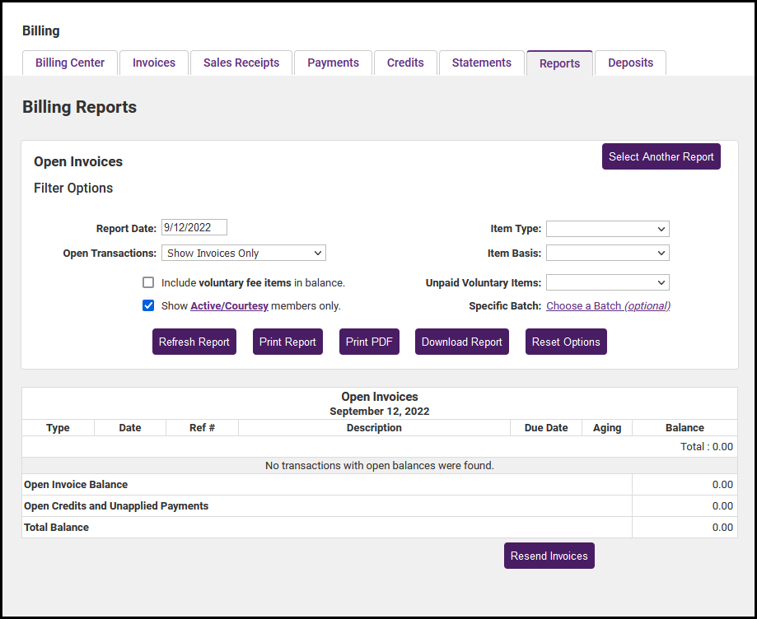The image size is (757, 619).
Task: Click the Choose a Batch link
Action: coord(608,306)
